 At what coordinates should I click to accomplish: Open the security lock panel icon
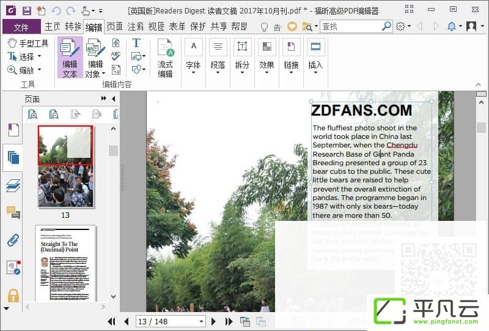[13, 295]
